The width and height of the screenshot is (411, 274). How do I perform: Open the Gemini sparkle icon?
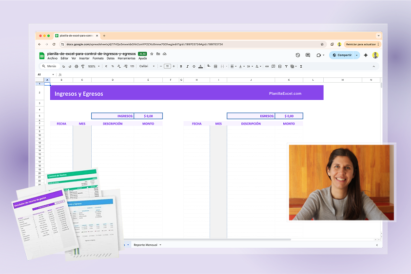366,55
